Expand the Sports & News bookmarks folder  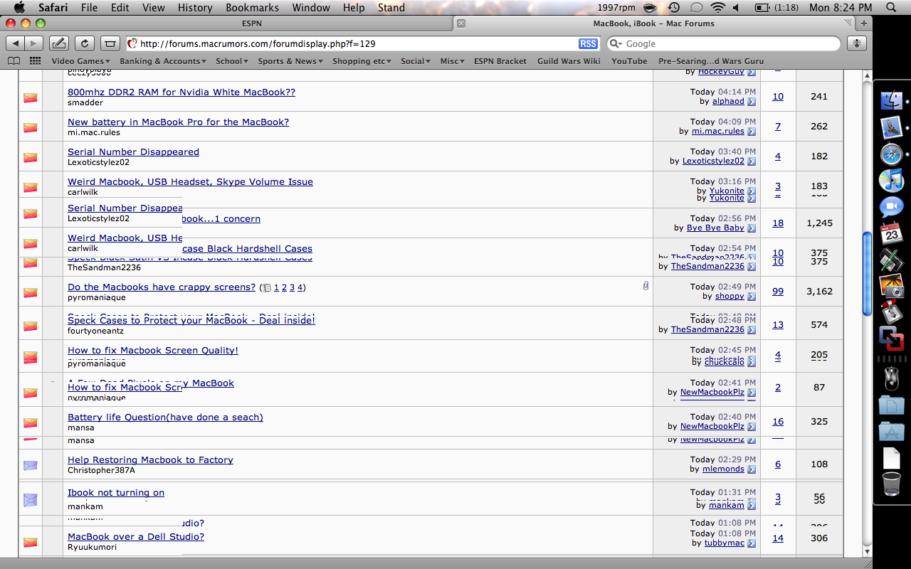tap(290, 61)
